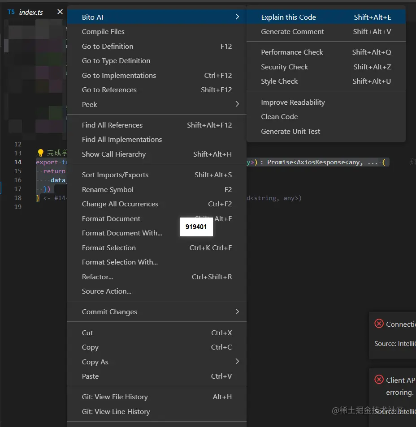Open Source Action... menu entry
416x427 pixels.
point(157,291)
